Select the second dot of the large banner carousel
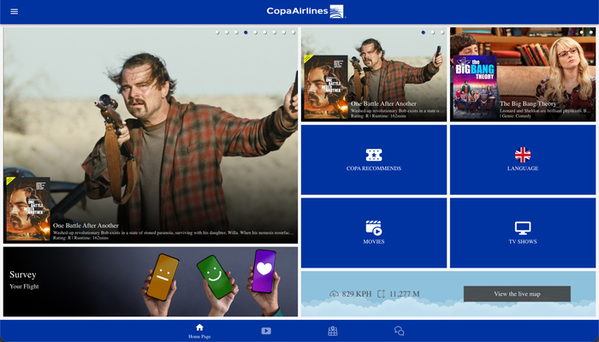This screenshot has width=599, height=342. (227, 32)
